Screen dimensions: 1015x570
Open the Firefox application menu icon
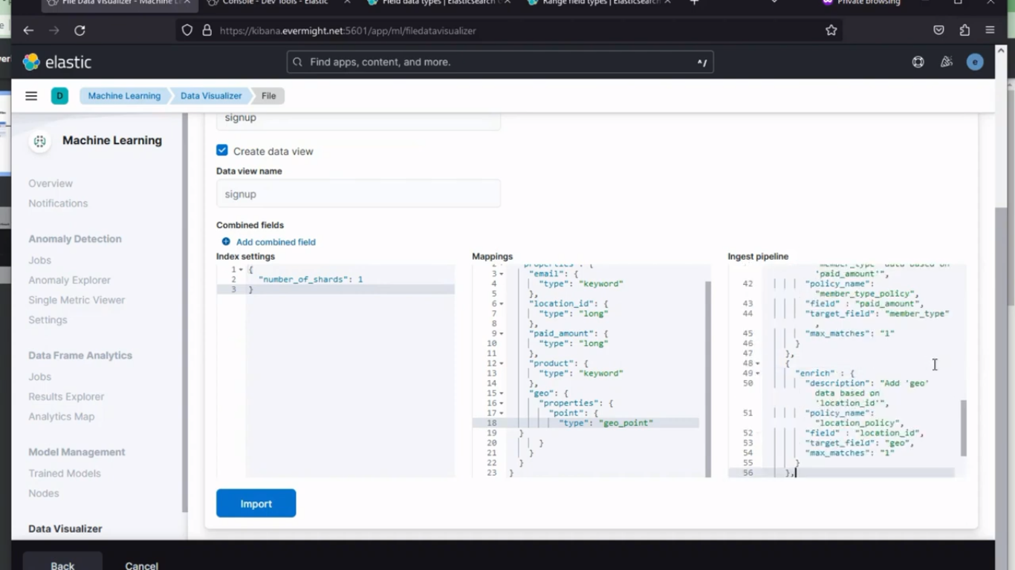[x=990, y=30]
